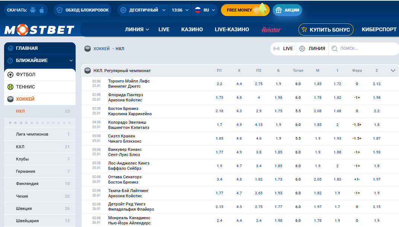Viewport: 399px width, 227px height.
Task: Select Клубы in the sidebar
Action: click(40, 159)
